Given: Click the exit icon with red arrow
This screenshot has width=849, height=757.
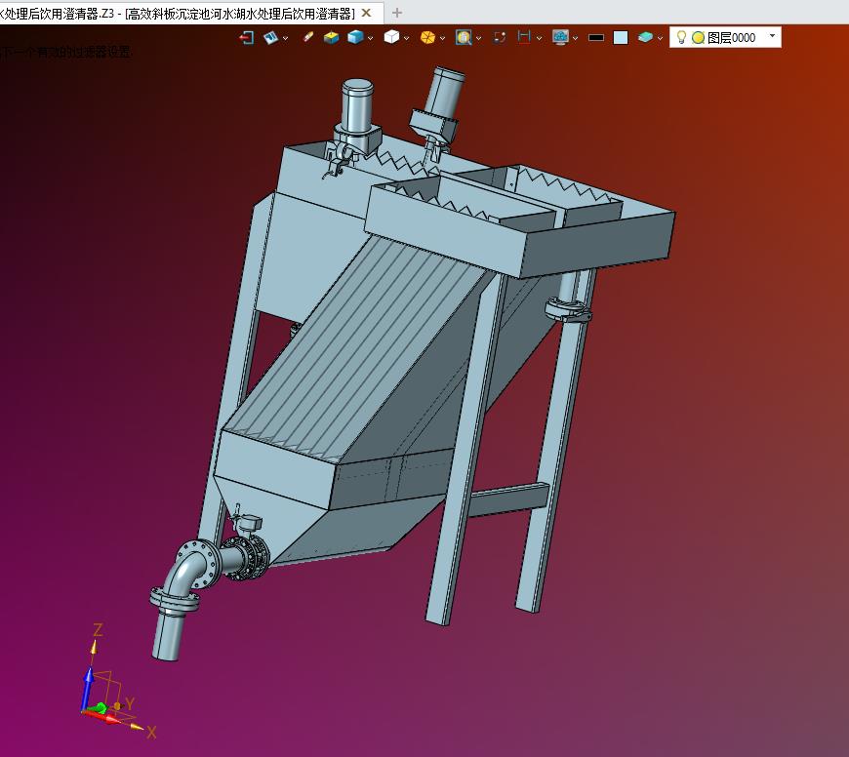Looking at the screenshot, I should click(x=246, y=37).
